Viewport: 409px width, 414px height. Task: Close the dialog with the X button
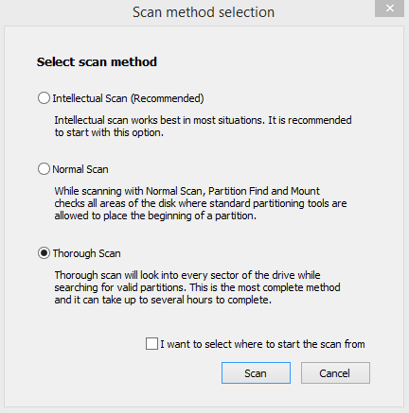pyautogui.click(x=390, y=9)
